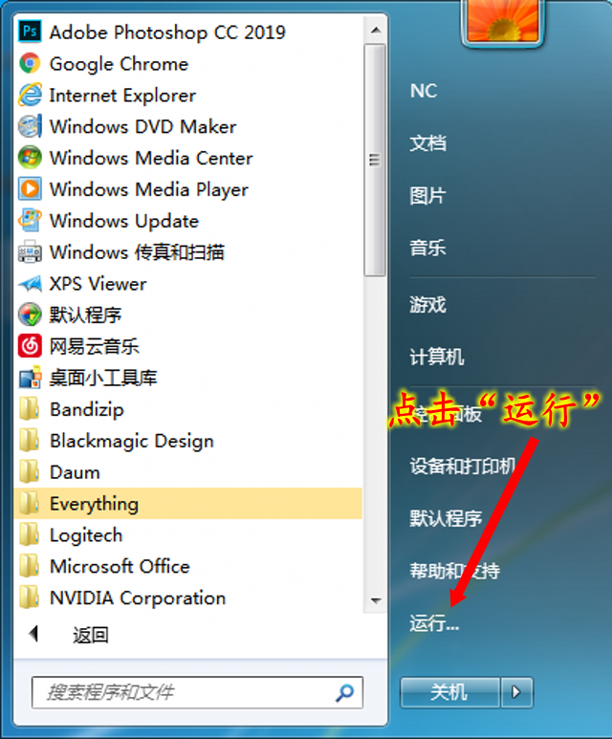Click the 网易云音乐 red icon

(x=30, y=346)
